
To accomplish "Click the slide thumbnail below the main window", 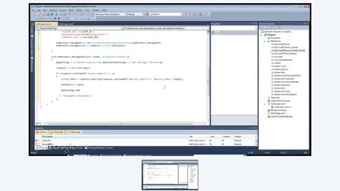I will tap(170, 175).
